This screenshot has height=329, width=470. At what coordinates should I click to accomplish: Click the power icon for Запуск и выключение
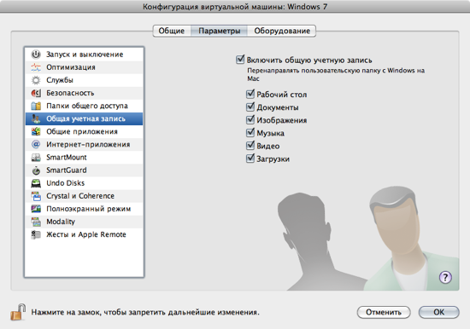tap(36, 55)
